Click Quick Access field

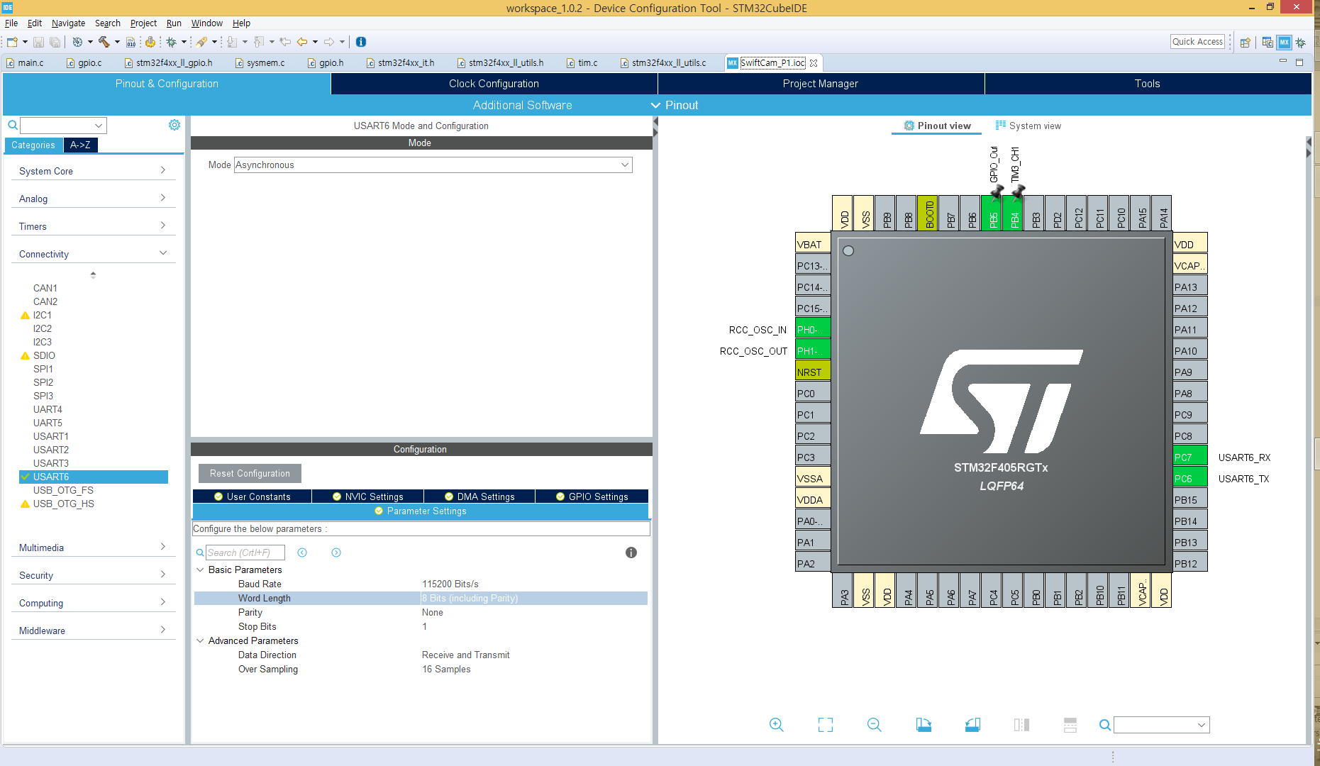click(x=1198, y=42)
